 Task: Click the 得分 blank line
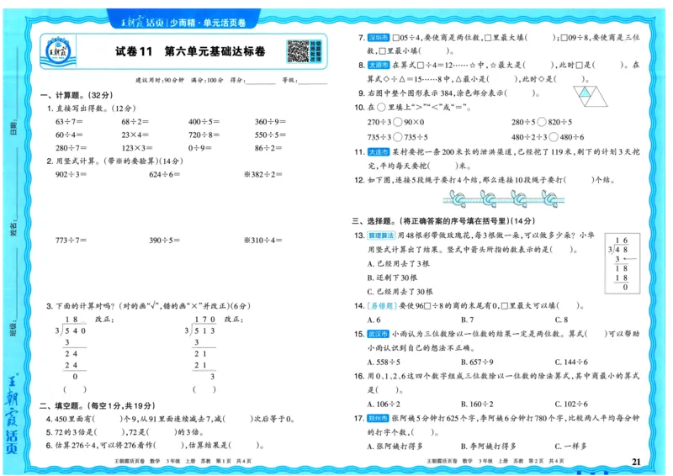tap(261, 82)
